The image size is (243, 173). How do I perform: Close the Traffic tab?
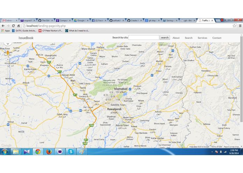point(212,20)
